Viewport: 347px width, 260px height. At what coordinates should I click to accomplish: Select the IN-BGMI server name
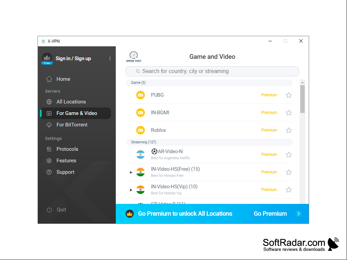(x=160, y=113)
